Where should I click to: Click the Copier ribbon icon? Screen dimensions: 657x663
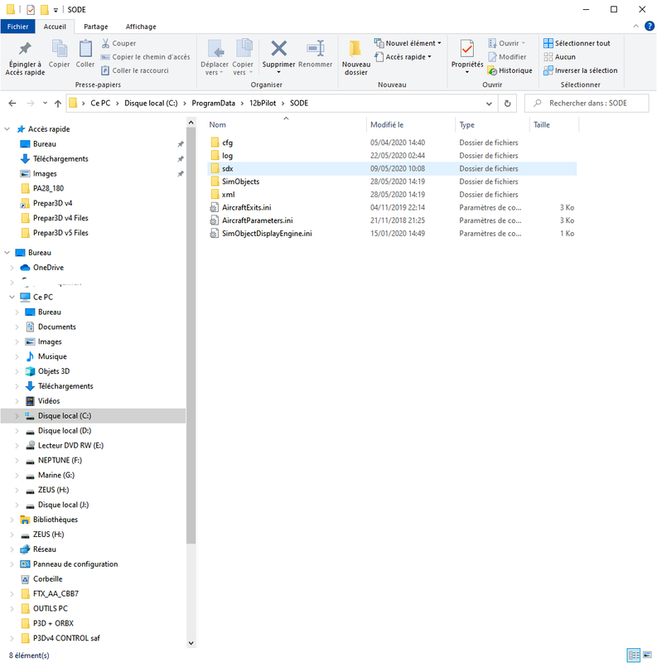pyautogui.click(x=59, y=54)
